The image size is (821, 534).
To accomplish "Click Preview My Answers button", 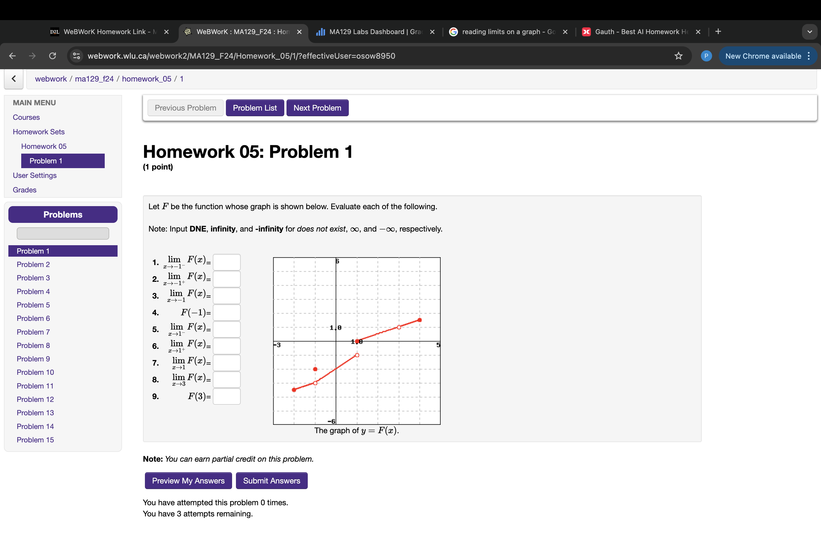I will (x=188, y=481).
